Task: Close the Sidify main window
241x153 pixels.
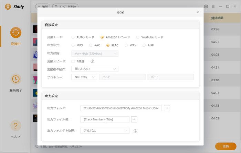Action: click(235, 7)
